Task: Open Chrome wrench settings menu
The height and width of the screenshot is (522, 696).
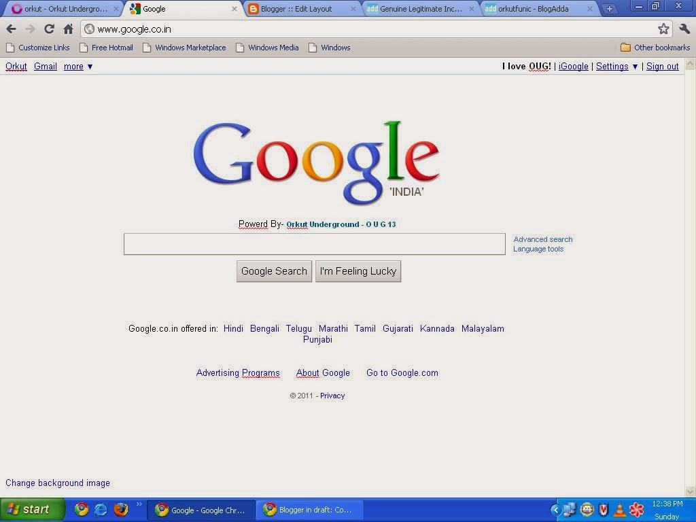Action: [684, 29]
